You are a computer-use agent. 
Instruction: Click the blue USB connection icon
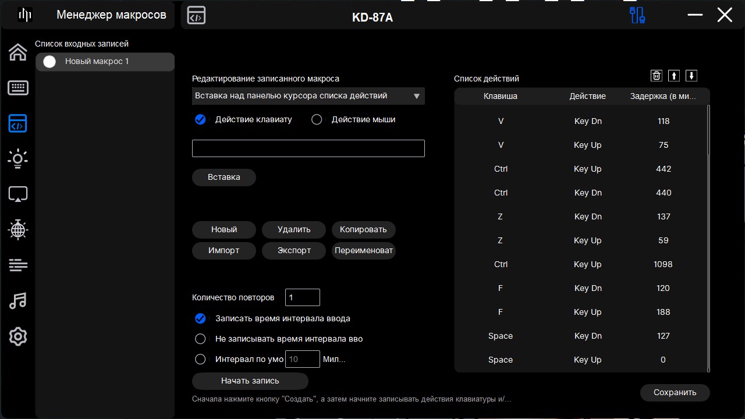pos(638,15)
